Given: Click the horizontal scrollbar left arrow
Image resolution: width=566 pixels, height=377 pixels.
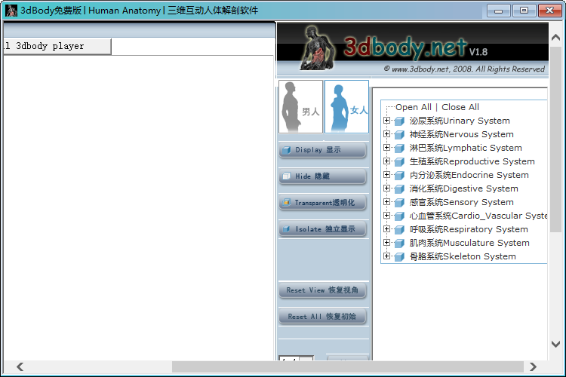Looking at the screenshot, I should coord(20,367).
